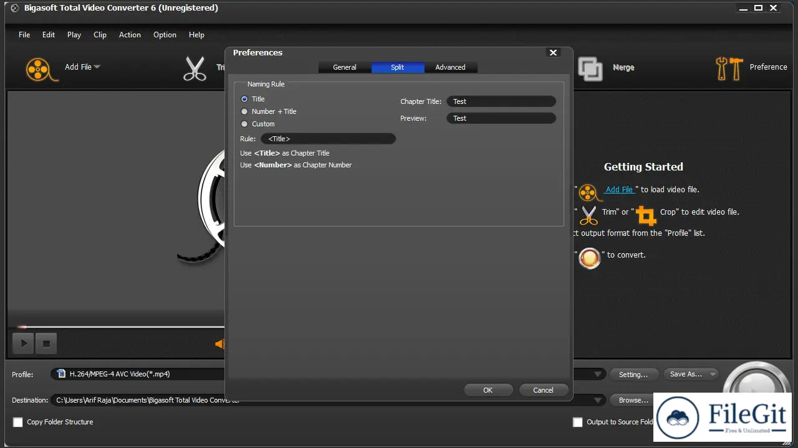
Task: Select the Number + Title radio button
Action: 244,111
